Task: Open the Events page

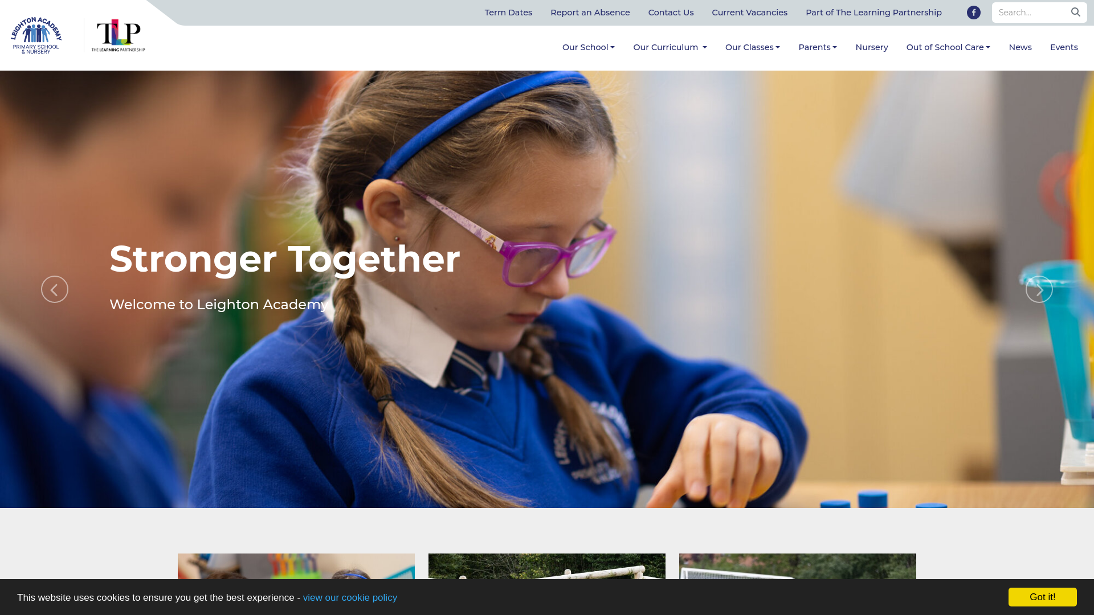Action: point(1063,47)
